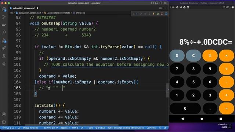This screenshot has width=235, height=132.
Task: Select the calcualtor_screen.dart editor tab
Action: (24, 8)
